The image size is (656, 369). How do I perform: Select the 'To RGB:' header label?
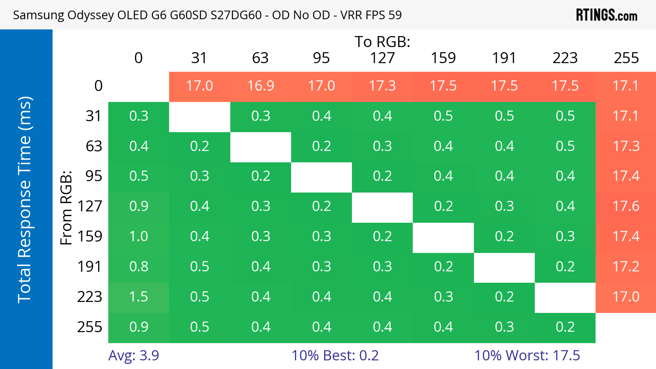click(382, 42)
